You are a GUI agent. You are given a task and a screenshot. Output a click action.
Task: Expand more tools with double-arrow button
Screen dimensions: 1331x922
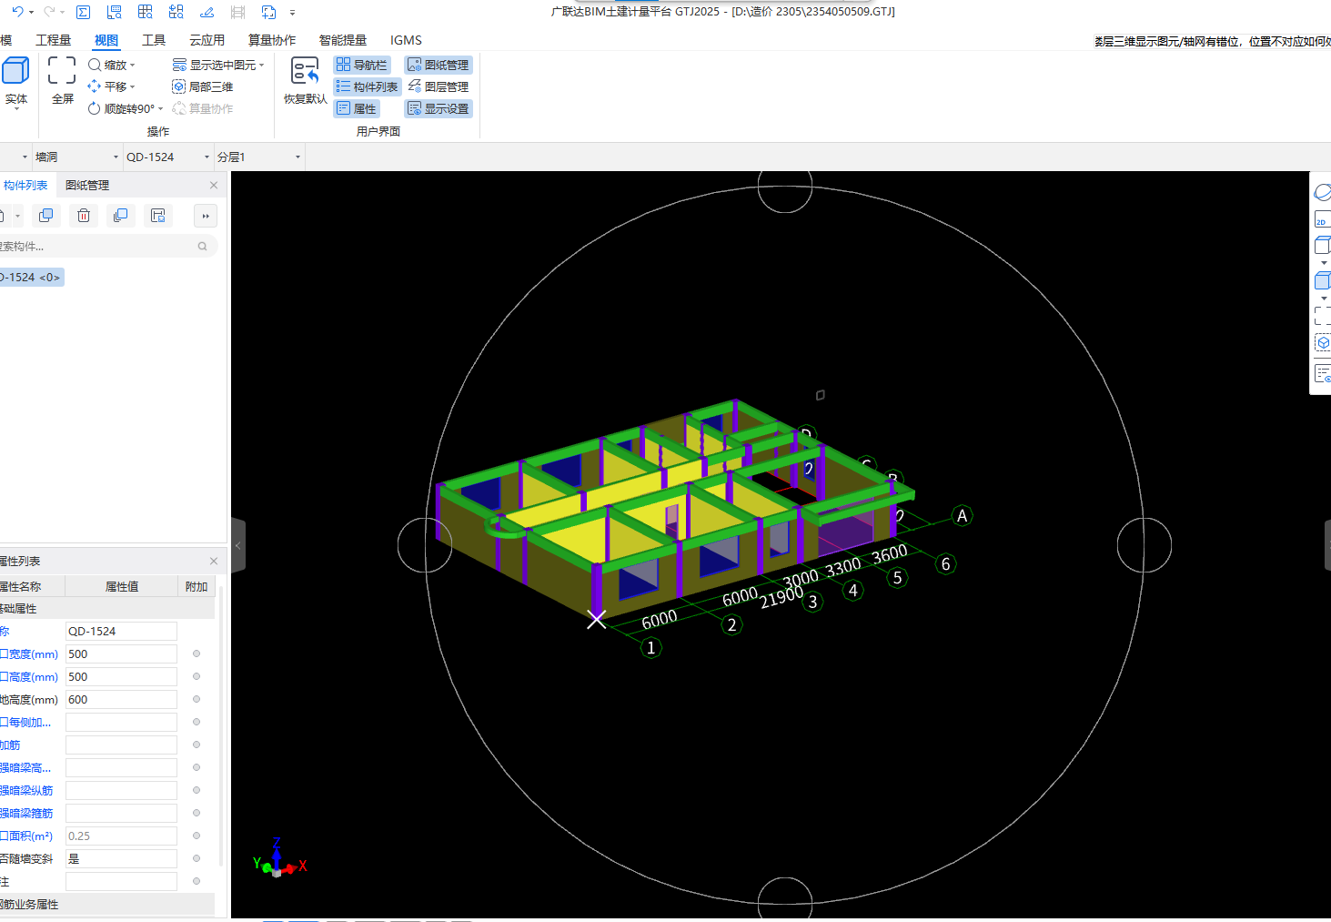click(206, 216)
